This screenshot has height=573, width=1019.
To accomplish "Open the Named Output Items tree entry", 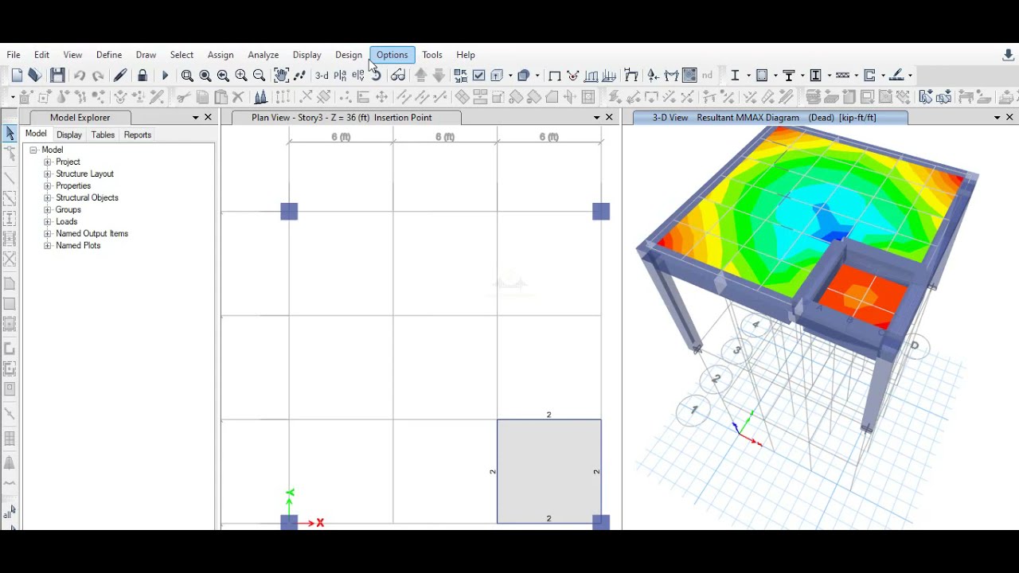I will pos(92,234).
